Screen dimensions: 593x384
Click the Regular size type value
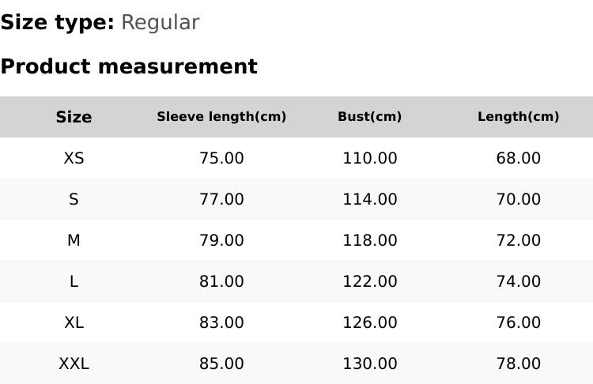[160, 22]
